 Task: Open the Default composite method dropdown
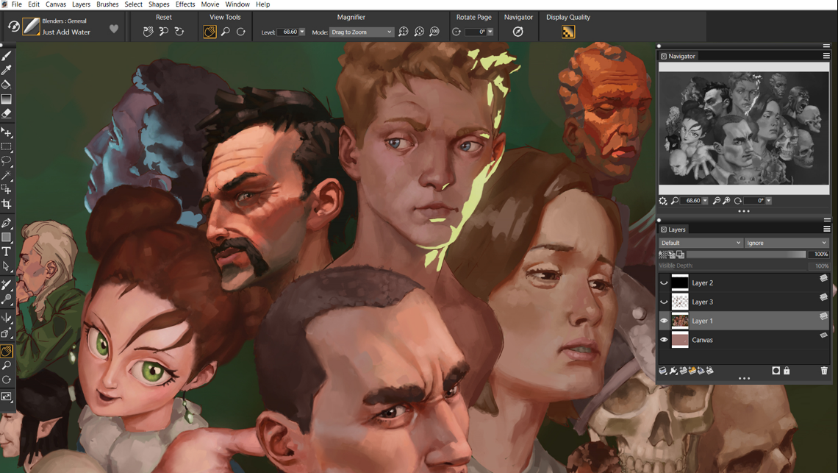tap(701, 243)
